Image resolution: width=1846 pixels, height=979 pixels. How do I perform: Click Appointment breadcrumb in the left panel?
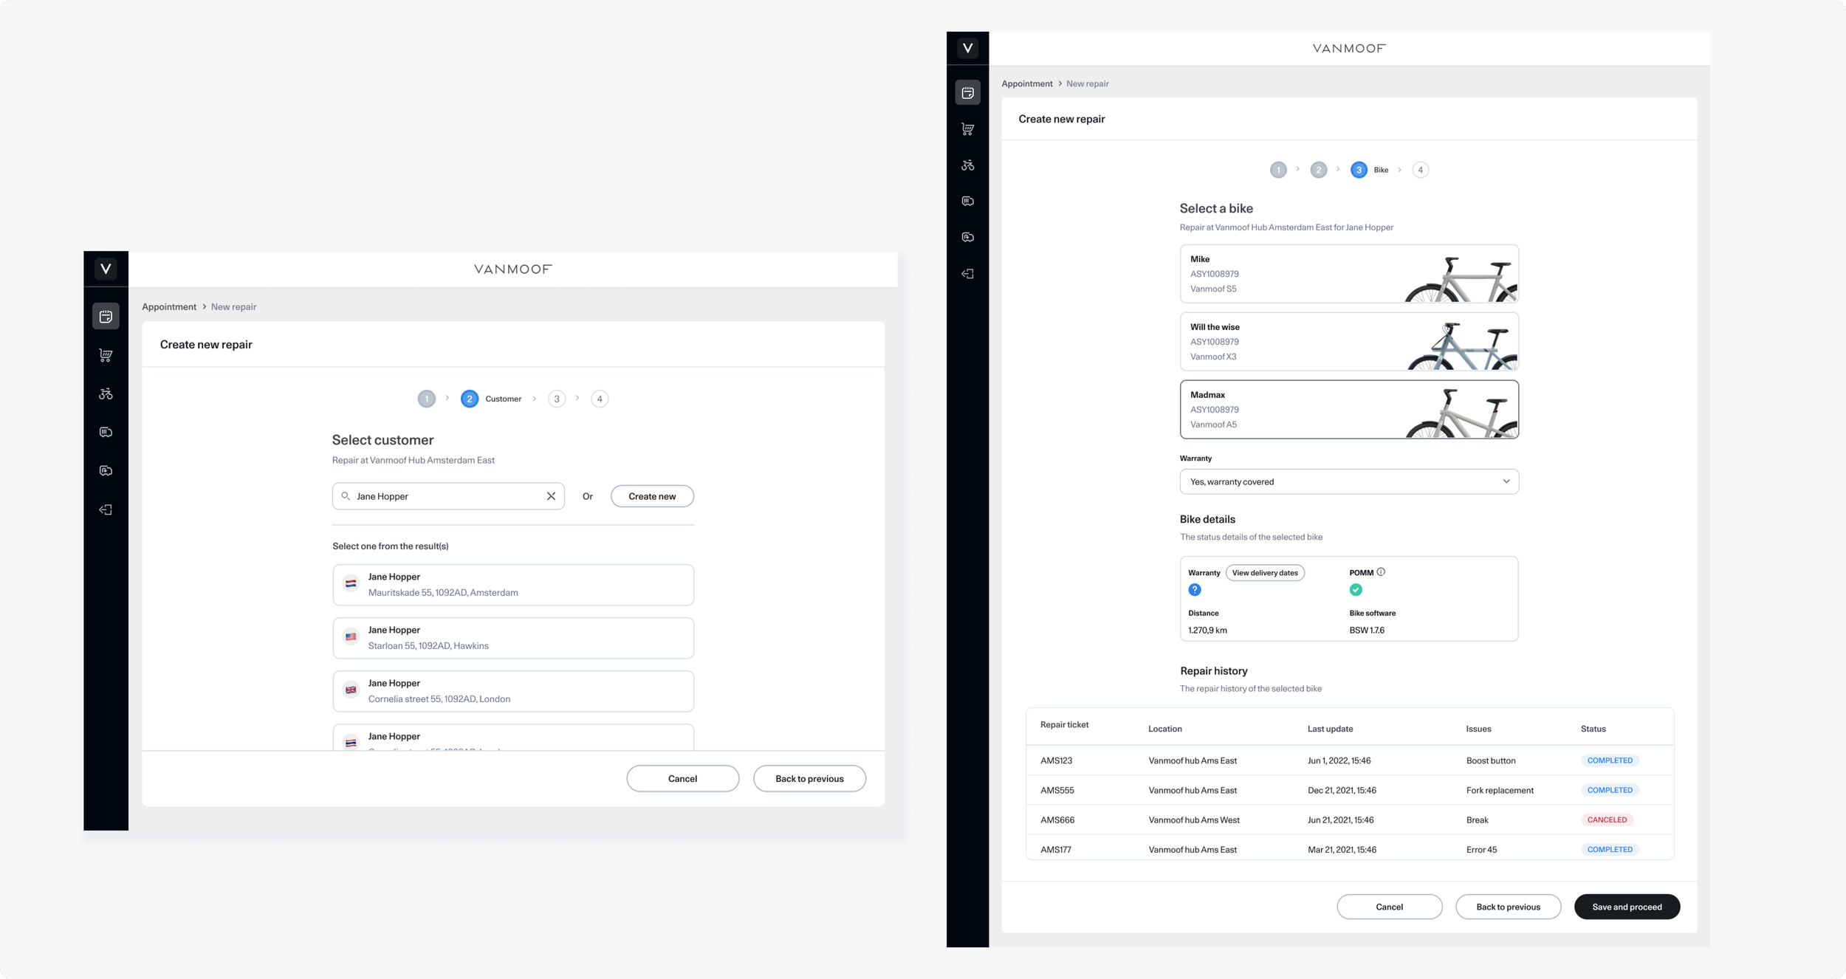169,306
